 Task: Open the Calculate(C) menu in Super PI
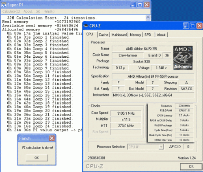click(x=11, y=11)
